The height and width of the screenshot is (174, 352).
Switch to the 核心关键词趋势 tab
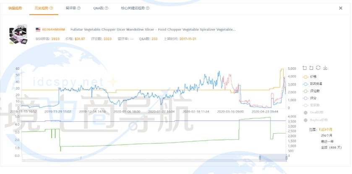[x=131, y=8]
